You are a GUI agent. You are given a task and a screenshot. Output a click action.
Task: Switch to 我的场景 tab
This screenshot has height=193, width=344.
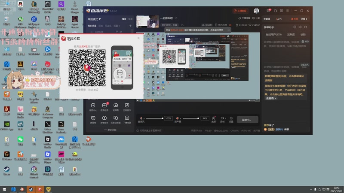(92, 26)
